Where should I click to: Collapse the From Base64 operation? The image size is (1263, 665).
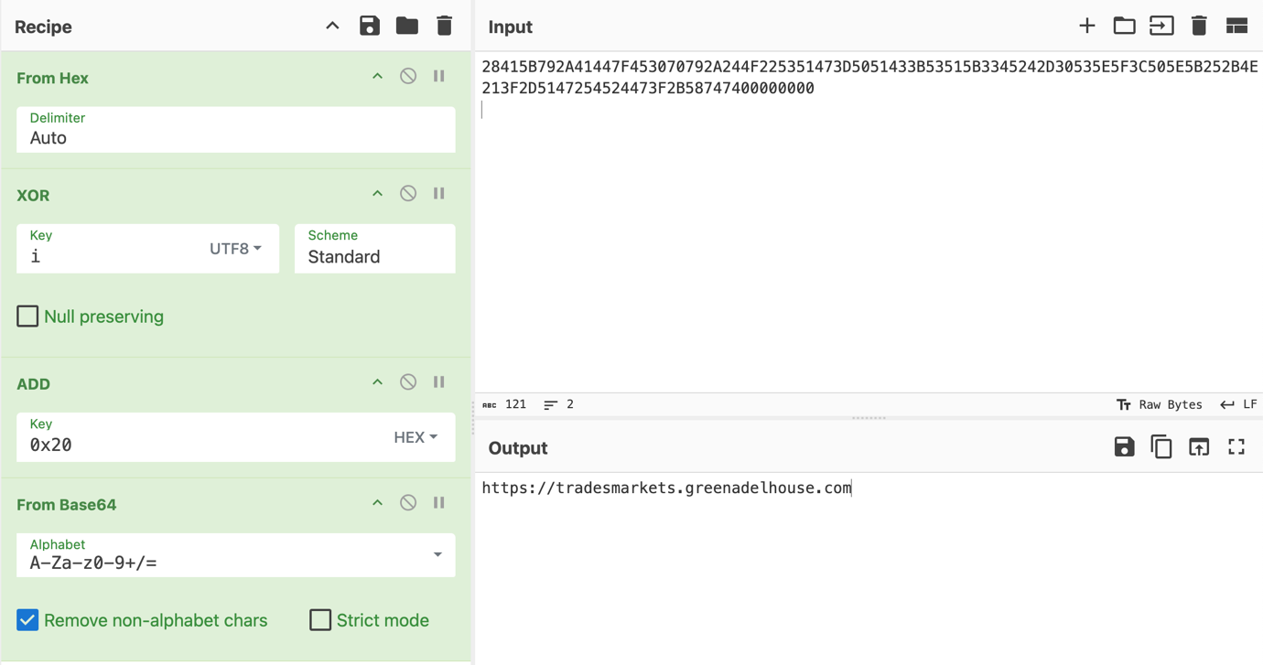377,503
